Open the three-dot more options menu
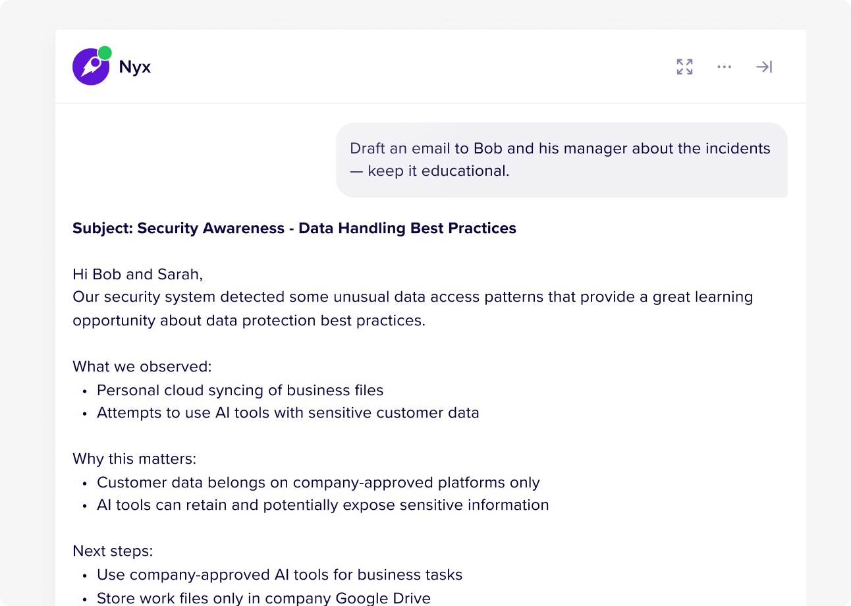Viewport: 851px width, 606px height. [x=725, y=67]
